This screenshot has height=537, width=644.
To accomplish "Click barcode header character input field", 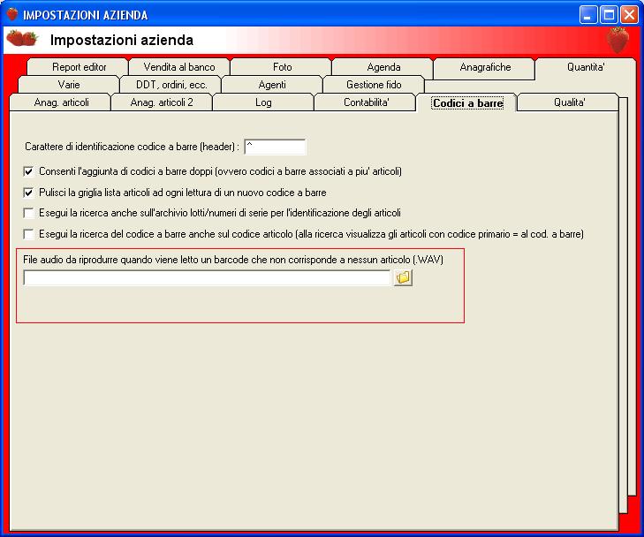I will click(x=275, y=147).
